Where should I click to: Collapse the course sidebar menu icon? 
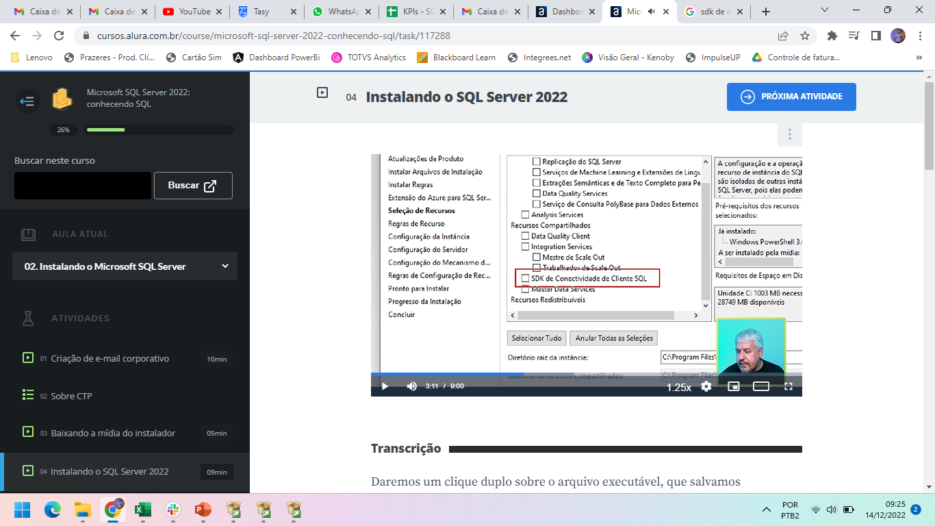[27, 101]
